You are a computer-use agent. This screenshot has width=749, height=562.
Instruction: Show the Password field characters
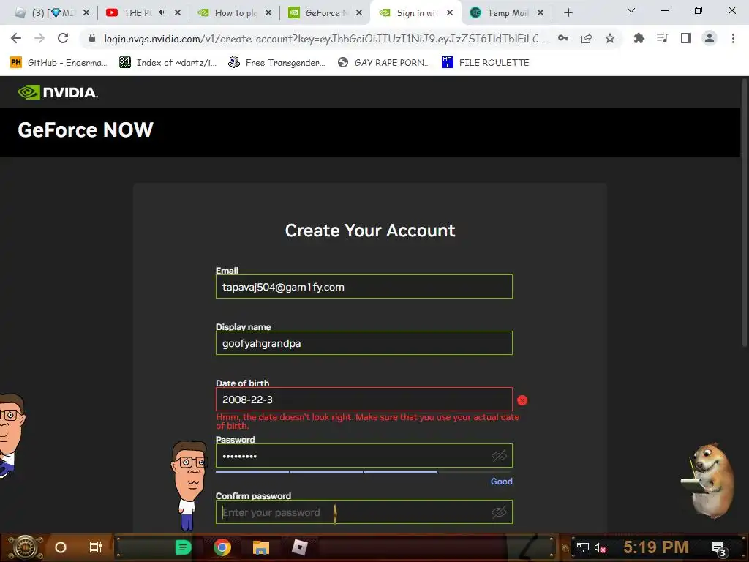click(499, 456)
